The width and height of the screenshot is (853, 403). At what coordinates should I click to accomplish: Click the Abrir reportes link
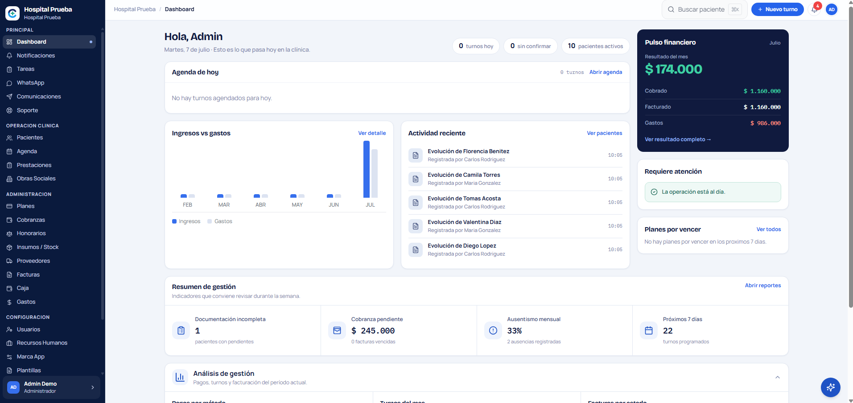[763, 285]
